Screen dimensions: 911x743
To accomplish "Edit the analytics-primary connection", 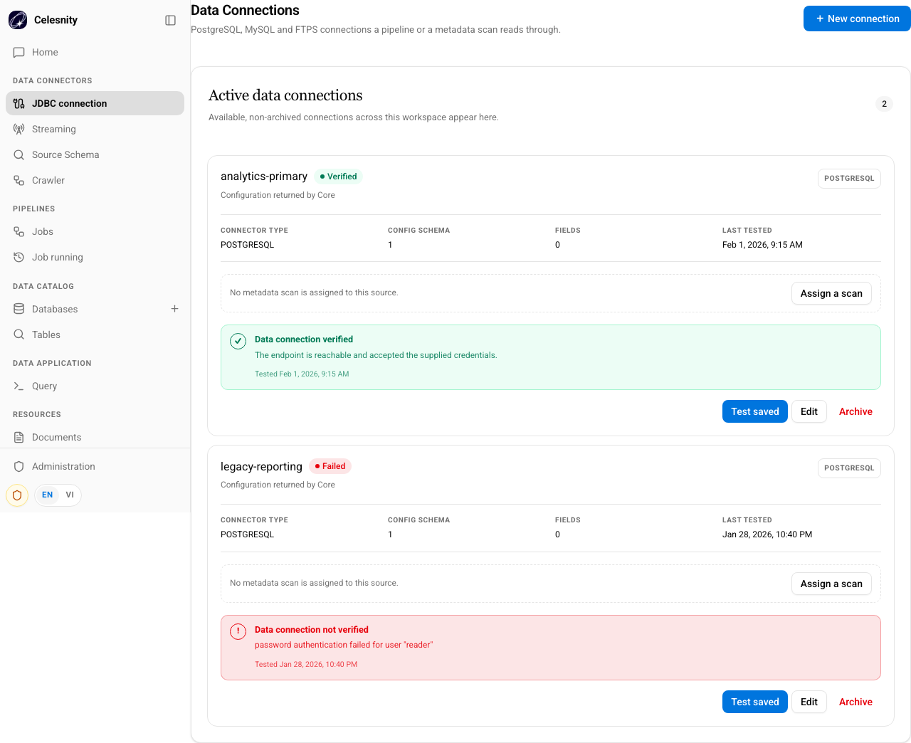I will click(x=809, y=411).
